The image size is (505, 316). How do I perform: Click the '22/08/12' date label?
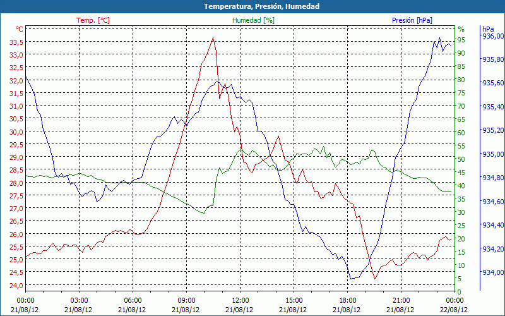(x=454, y=310)
